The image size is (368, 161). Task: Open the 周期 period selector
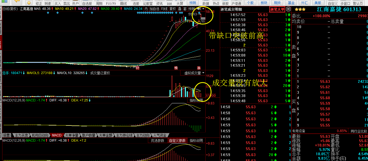[99, 4]
